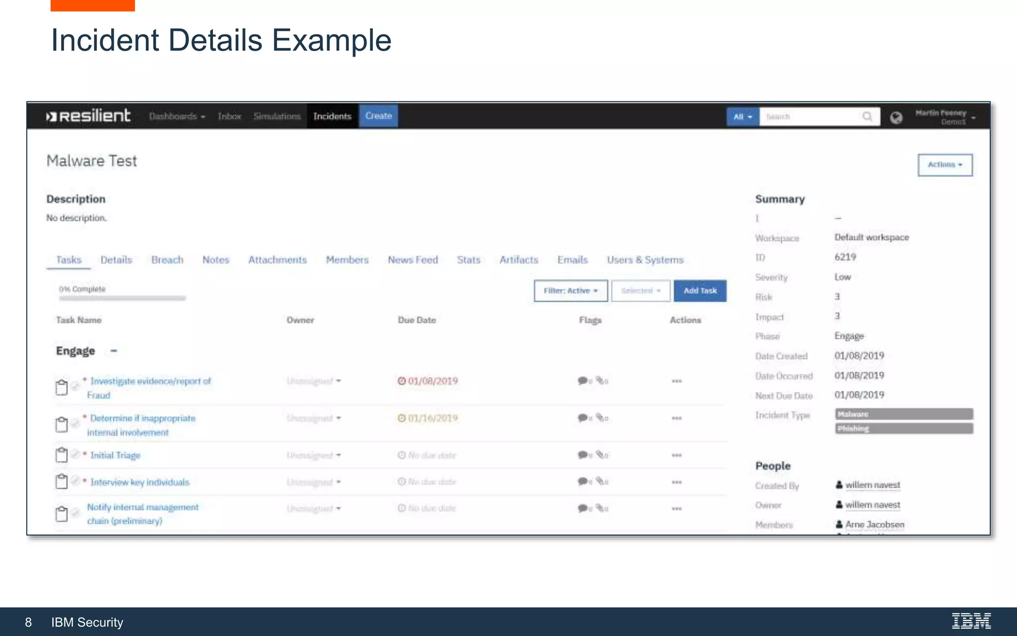The height and width of the screenshot is (636, 1017).
Task: Open Interview key individuals task link
Action: pyautogui.click(x=140, y=482)
